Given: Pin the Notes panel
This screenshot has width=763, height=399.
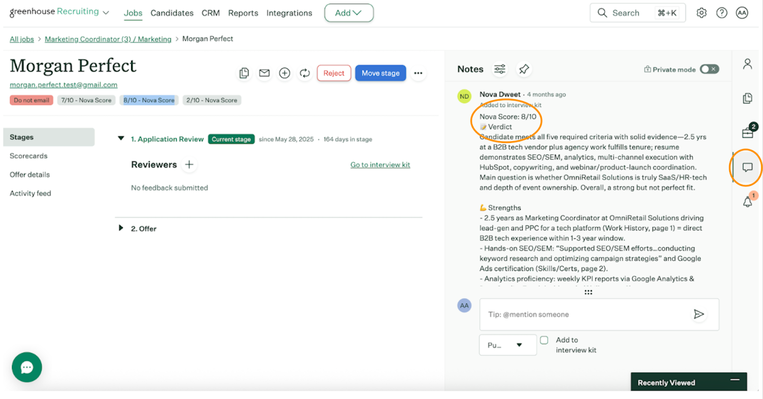Looking at the screenshot, I should tap(524, 69).
